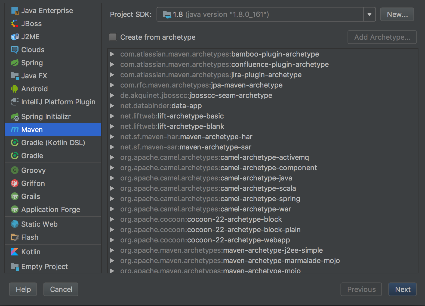Open Help for the wizard

point(23,289)
